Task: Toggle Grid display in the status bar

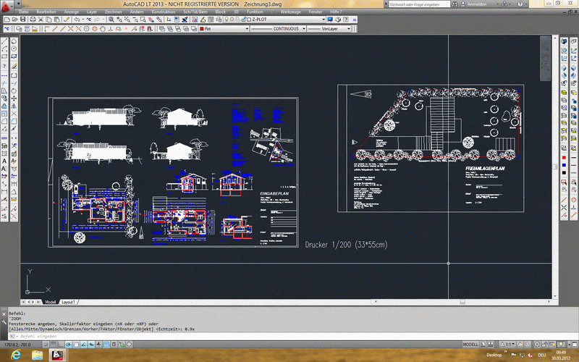Action: [x=54, y=345]
